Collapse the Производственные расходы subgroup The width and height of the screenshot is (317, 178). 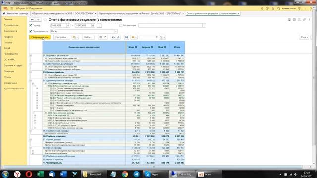33,83
